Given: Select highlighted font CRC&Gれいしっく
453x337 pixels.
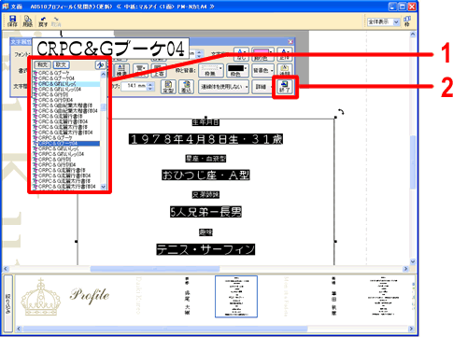Looking at the screenshot, I should 66,84.
